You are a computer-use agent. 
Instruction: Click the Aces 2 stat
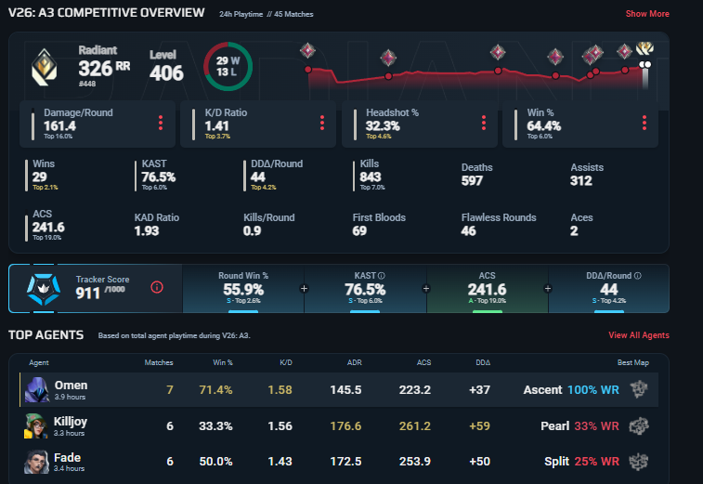pos(581,224)
